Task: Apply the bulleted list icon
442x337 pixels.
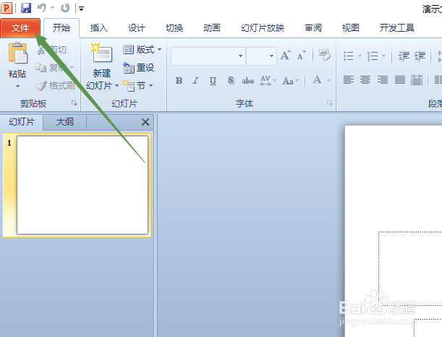Action: pos(349,56)
